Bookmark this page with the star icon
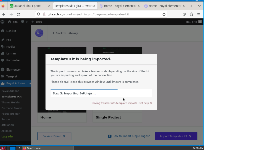267x150 pixels. pos(164,14)
